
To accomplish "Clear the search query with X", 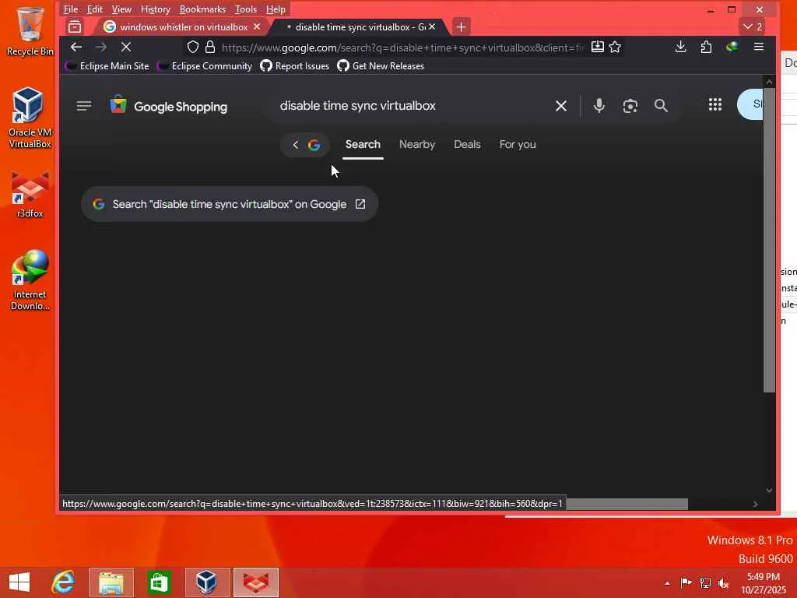I will pos(561,106).
